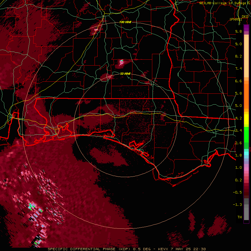Click the purple top of the color scale
251x251 pixels.
tap(246, 28)
